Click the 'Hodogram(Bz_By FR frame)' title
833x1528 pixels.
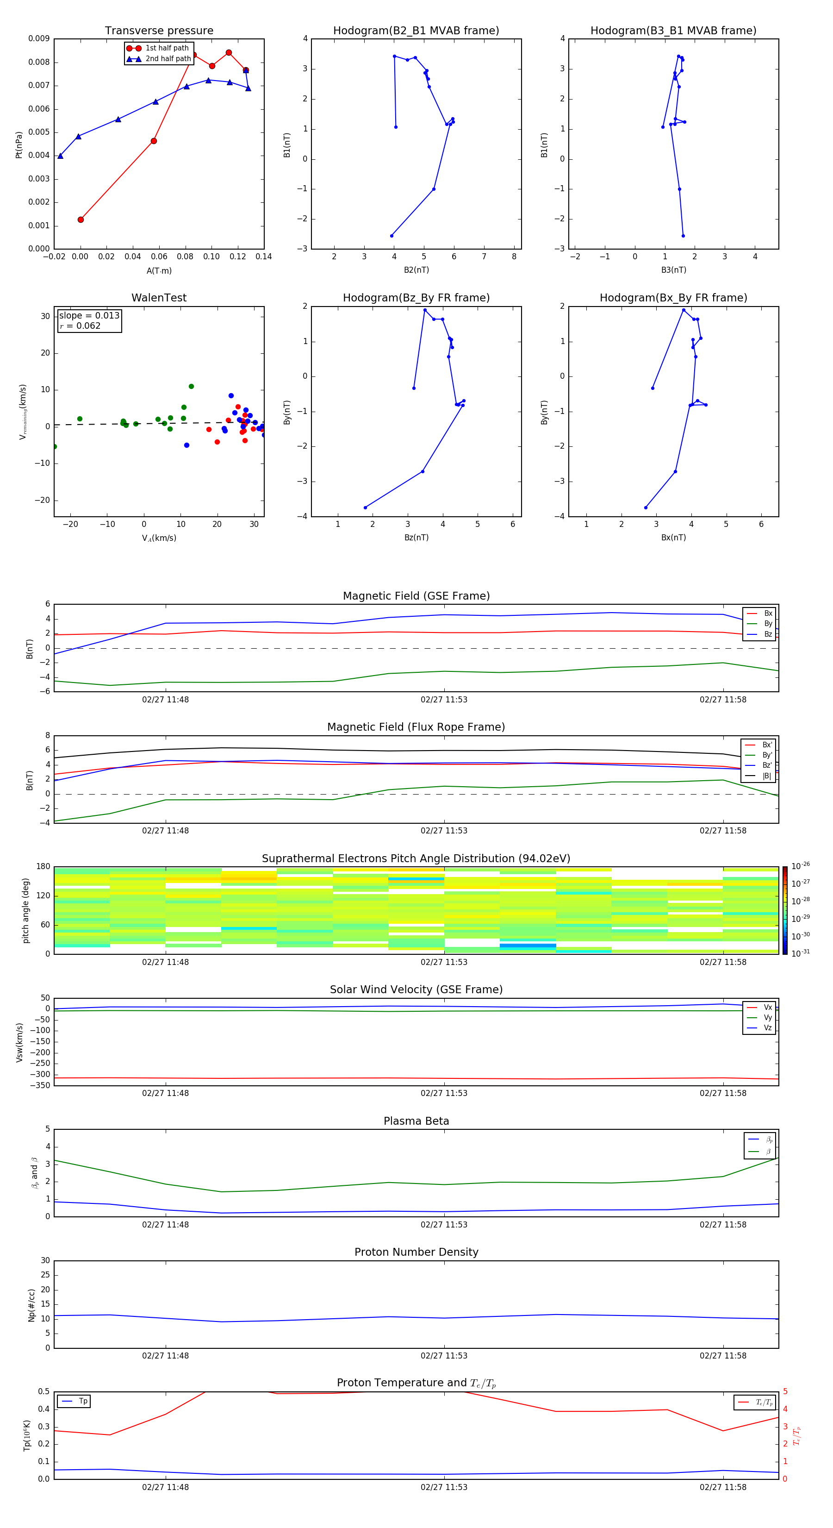click(416, 298)
